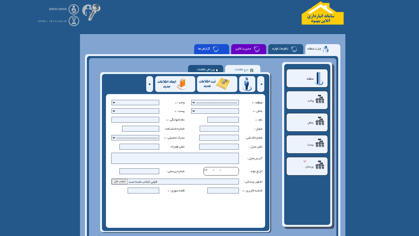The width and height of the screenshot is (419, 236).
Task: Select پرسنل item in sidebar
Action: pyautogui.click(x=307, y=166)
